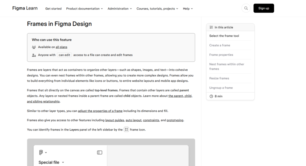Jump to Nest frames within other frames
Screen dimensions: 306x166
tap(227, 66)
